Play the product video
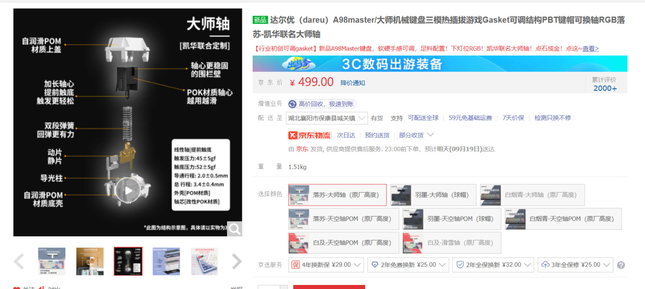 (129, 190)
